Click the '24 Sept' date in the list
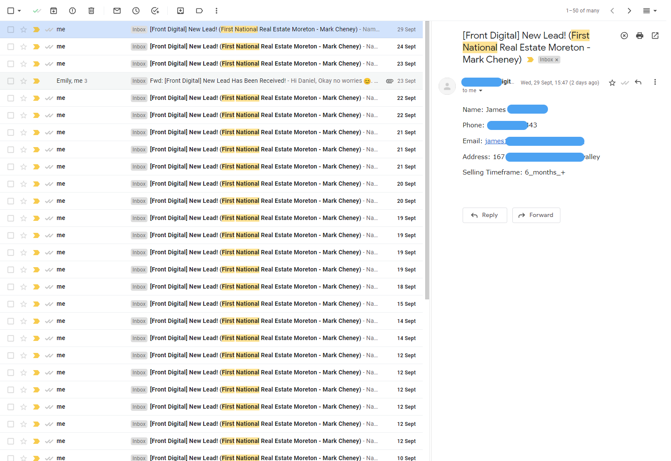Image resolution: width=671 pixels, height=461 pixels. point(406,47)
